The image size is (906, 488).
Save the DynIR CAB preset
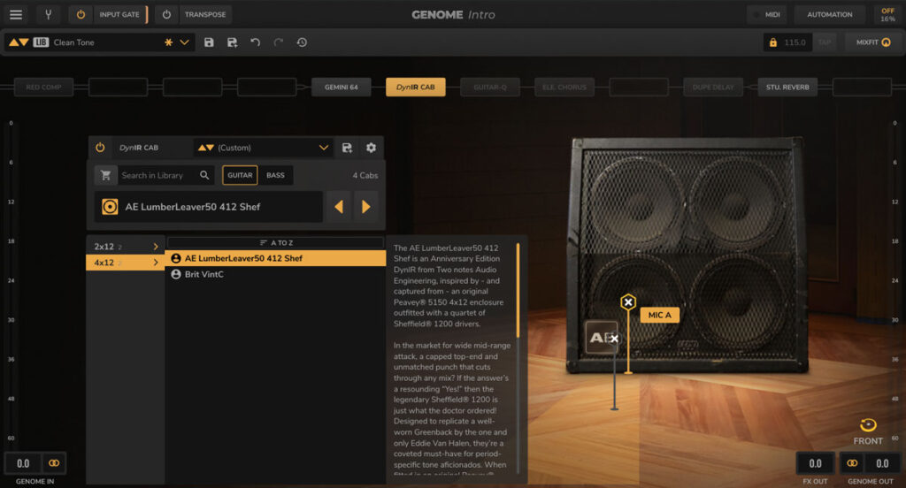tap(347, 148)
